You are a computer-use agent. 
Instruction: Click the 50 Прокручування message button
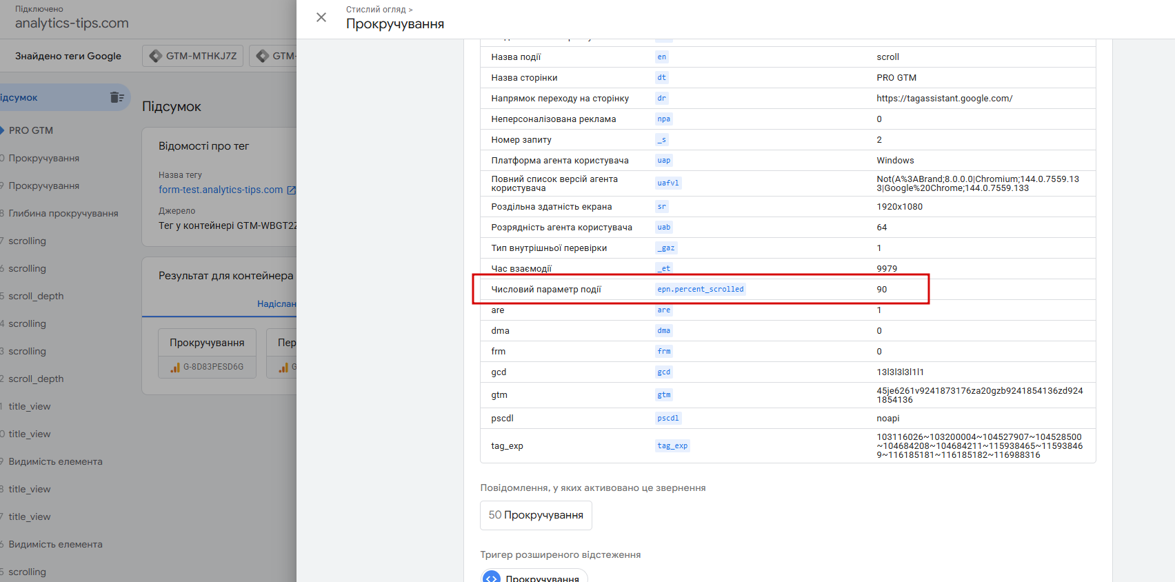[x=536, y=515]
